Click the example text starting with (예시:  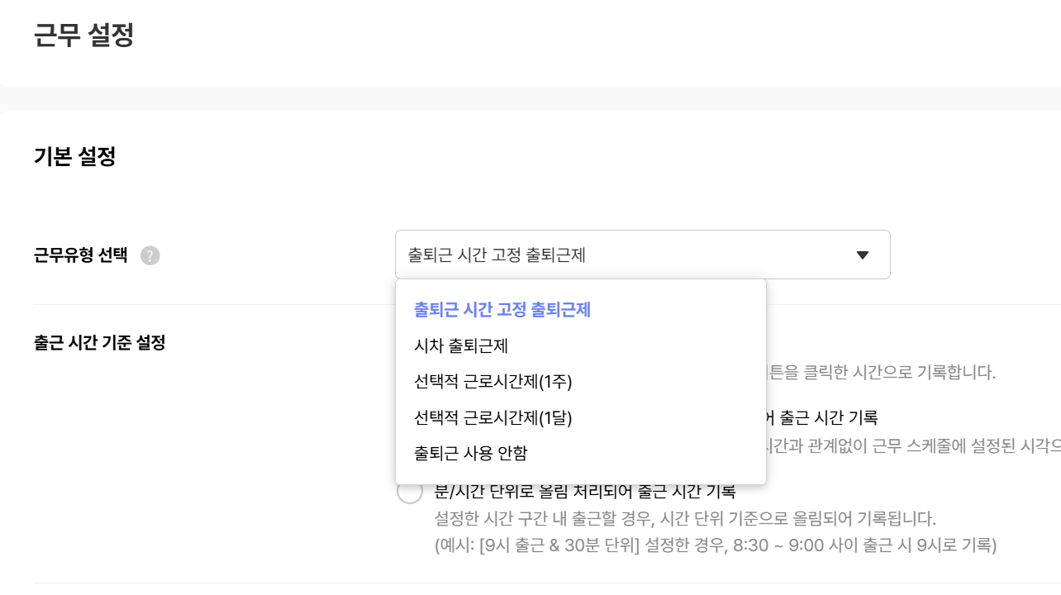716,545
